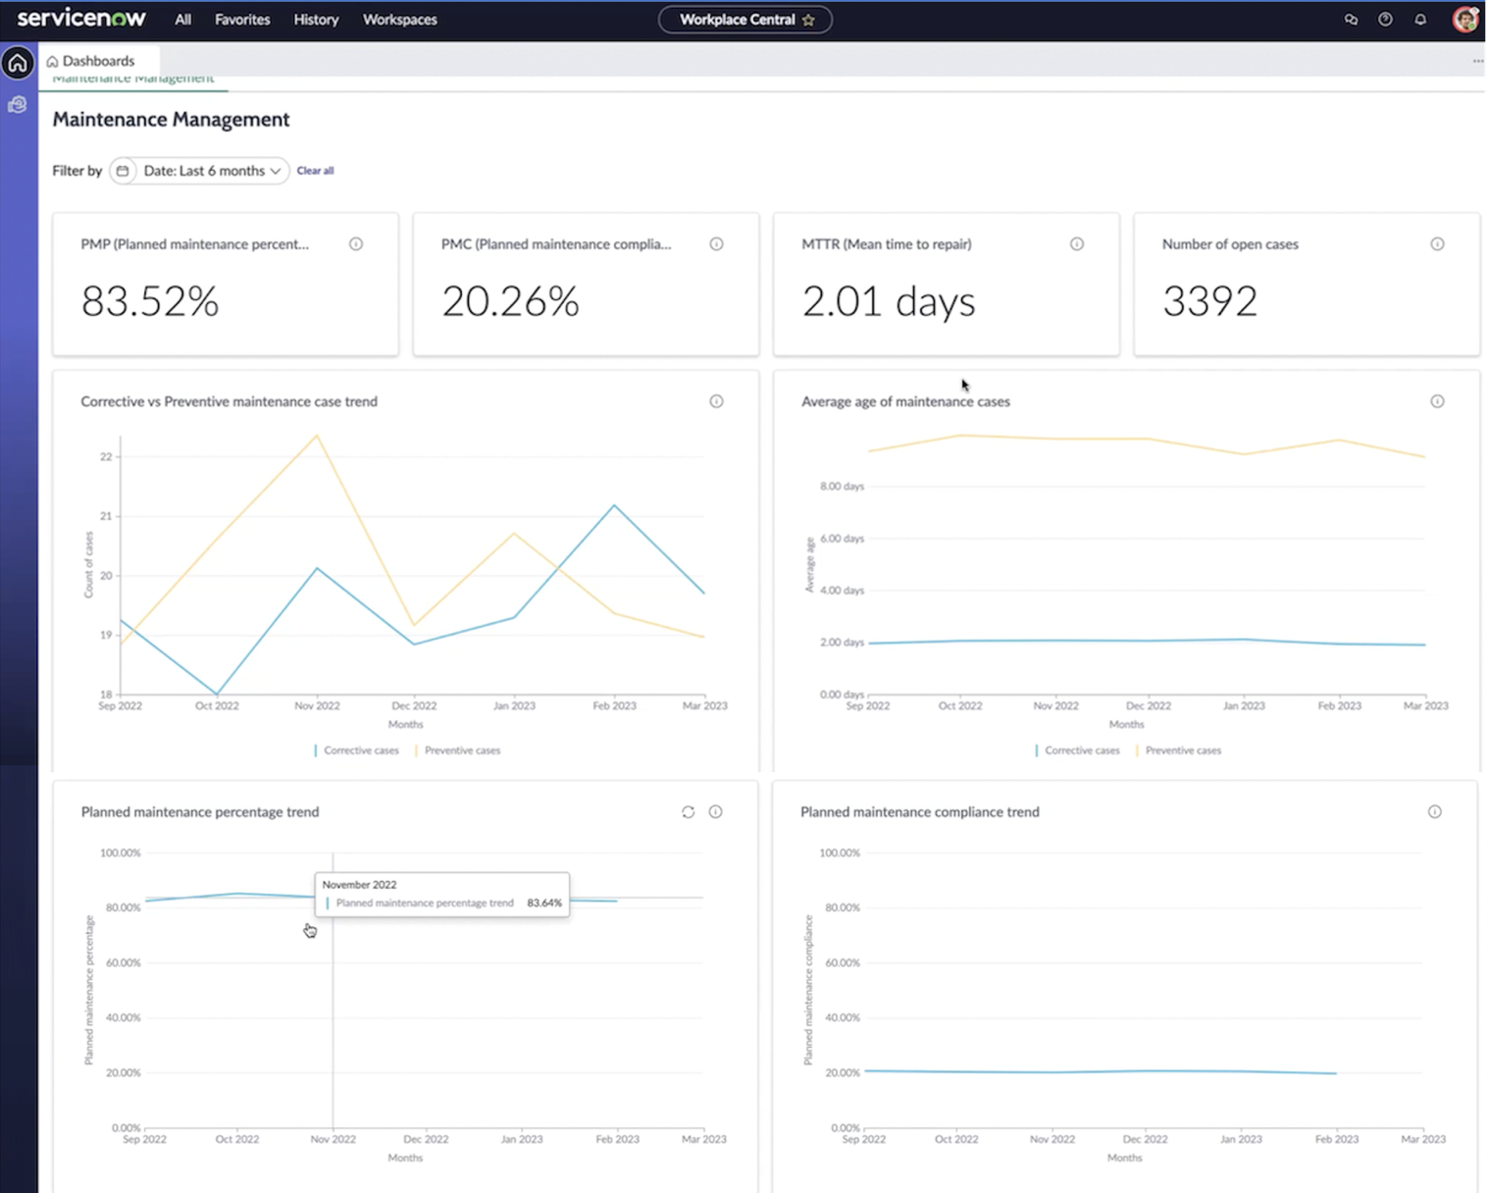
Task: Show info for Number of open cases
Action: pos(1437,244)
